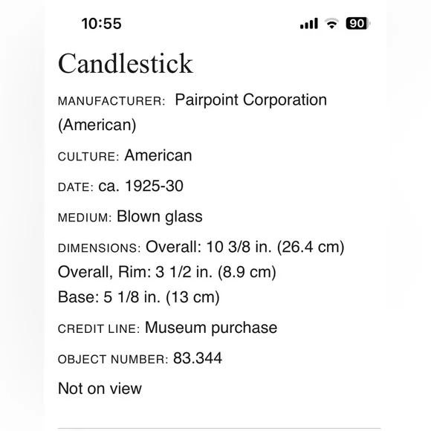431x431 pixels.
Task: Click the Overall 10 3/8 in. dimension
Action: (x=245, y=247)
